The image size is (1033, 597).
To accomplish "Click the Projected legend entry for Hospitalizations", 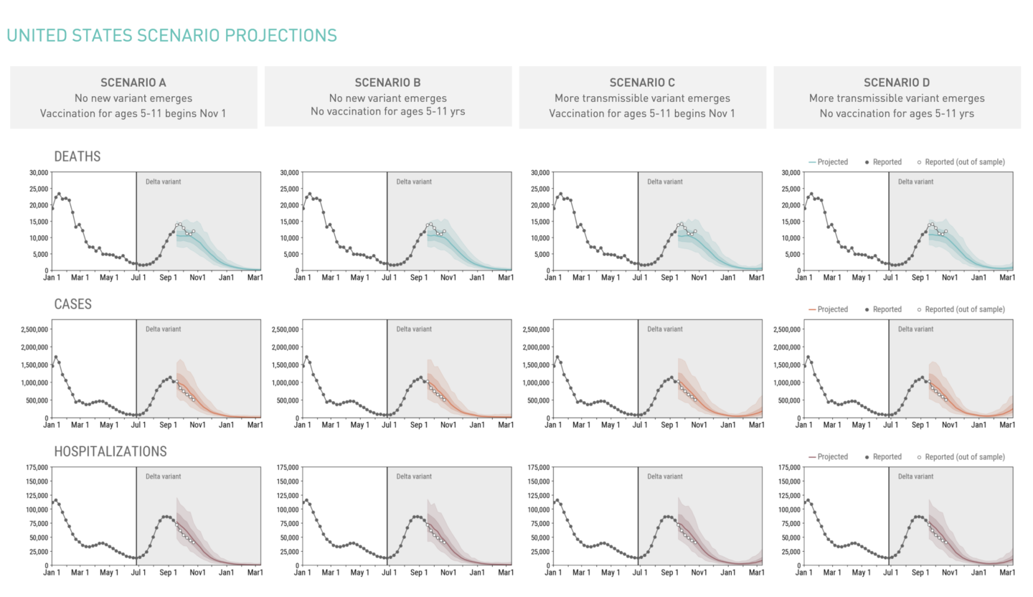I will (x=829, y=457).
